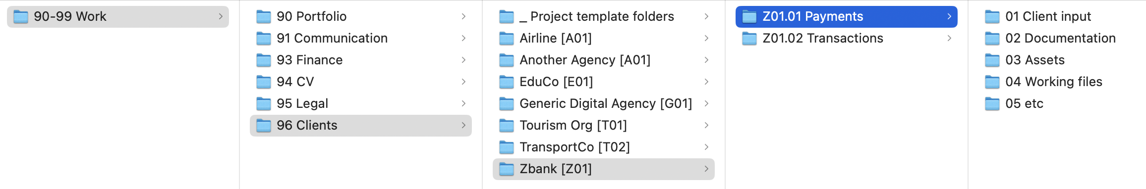Viewport: 1146px width, 189px height.
Task: Click the 90-99 Work folder icon
Action: (x=21, y=17)
